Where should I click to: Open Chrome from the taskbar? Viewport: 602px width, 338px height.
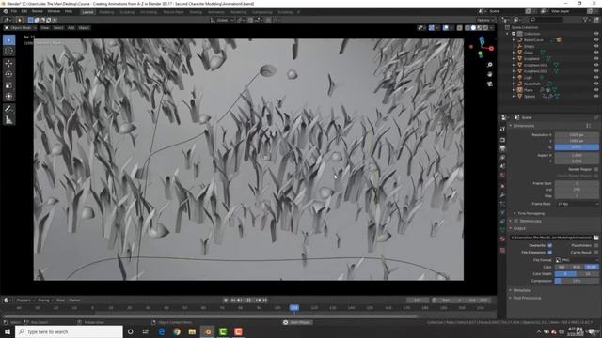[177, 331]
